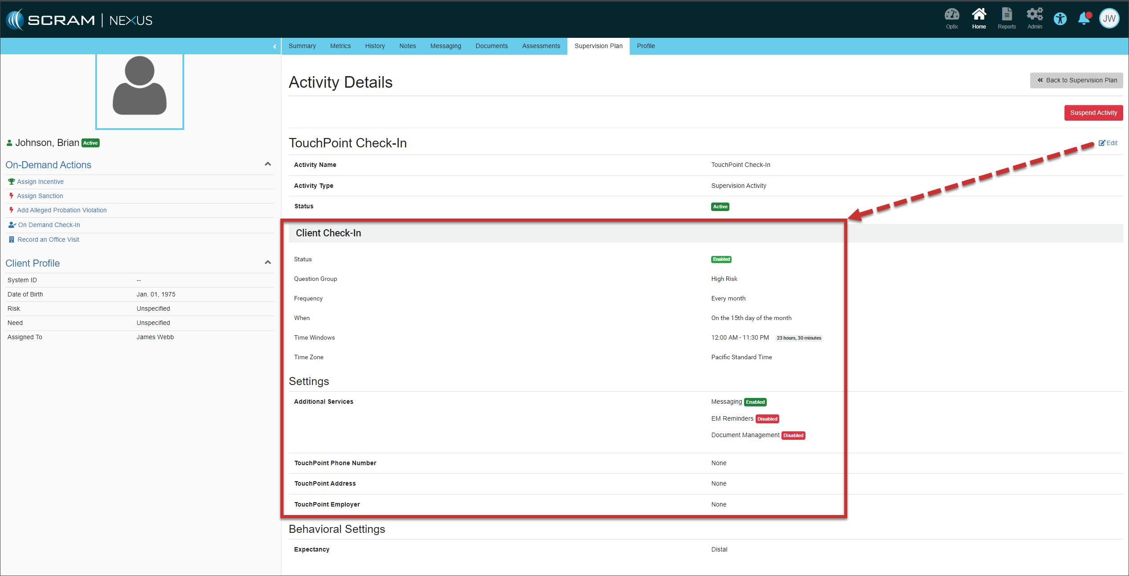Click On Demand Check-In link
Viewport: 1129px width, 576px height.
[49, 225]
